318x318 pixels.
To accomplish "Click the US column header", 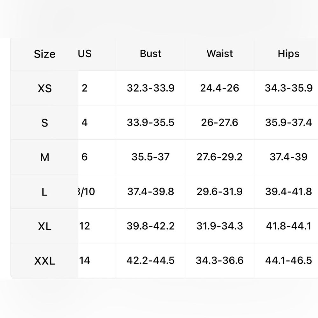I will (85, 53).
